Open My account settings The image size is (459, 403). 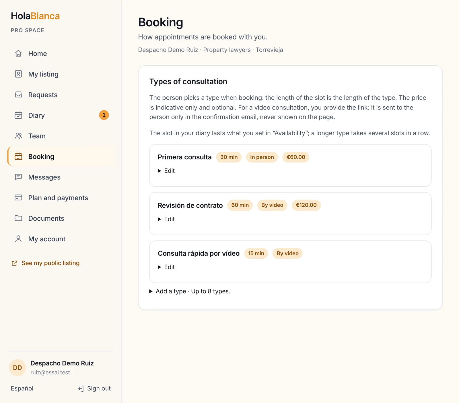[61, 239]
